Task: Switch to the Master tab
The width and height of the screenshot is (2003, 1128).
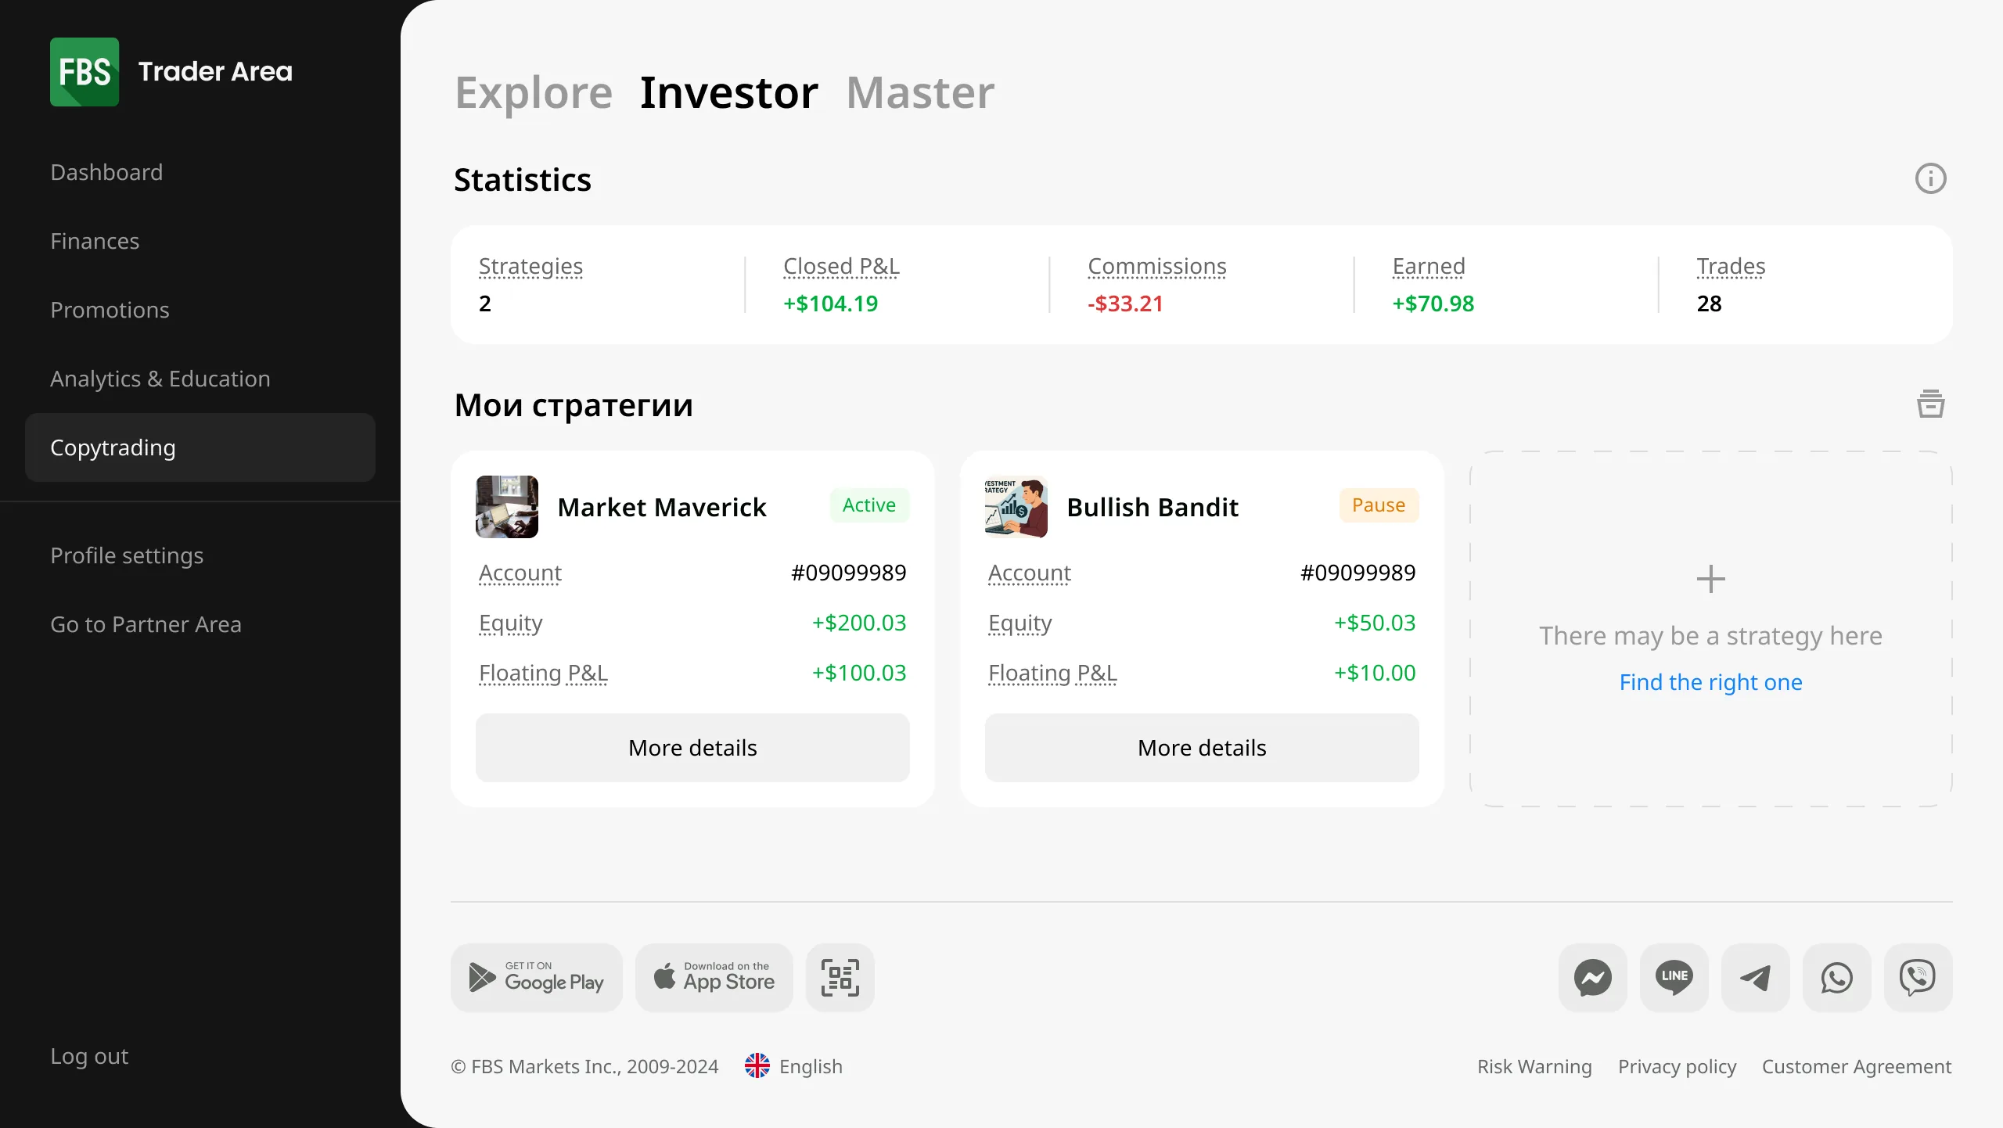Action: coord(920,93)
